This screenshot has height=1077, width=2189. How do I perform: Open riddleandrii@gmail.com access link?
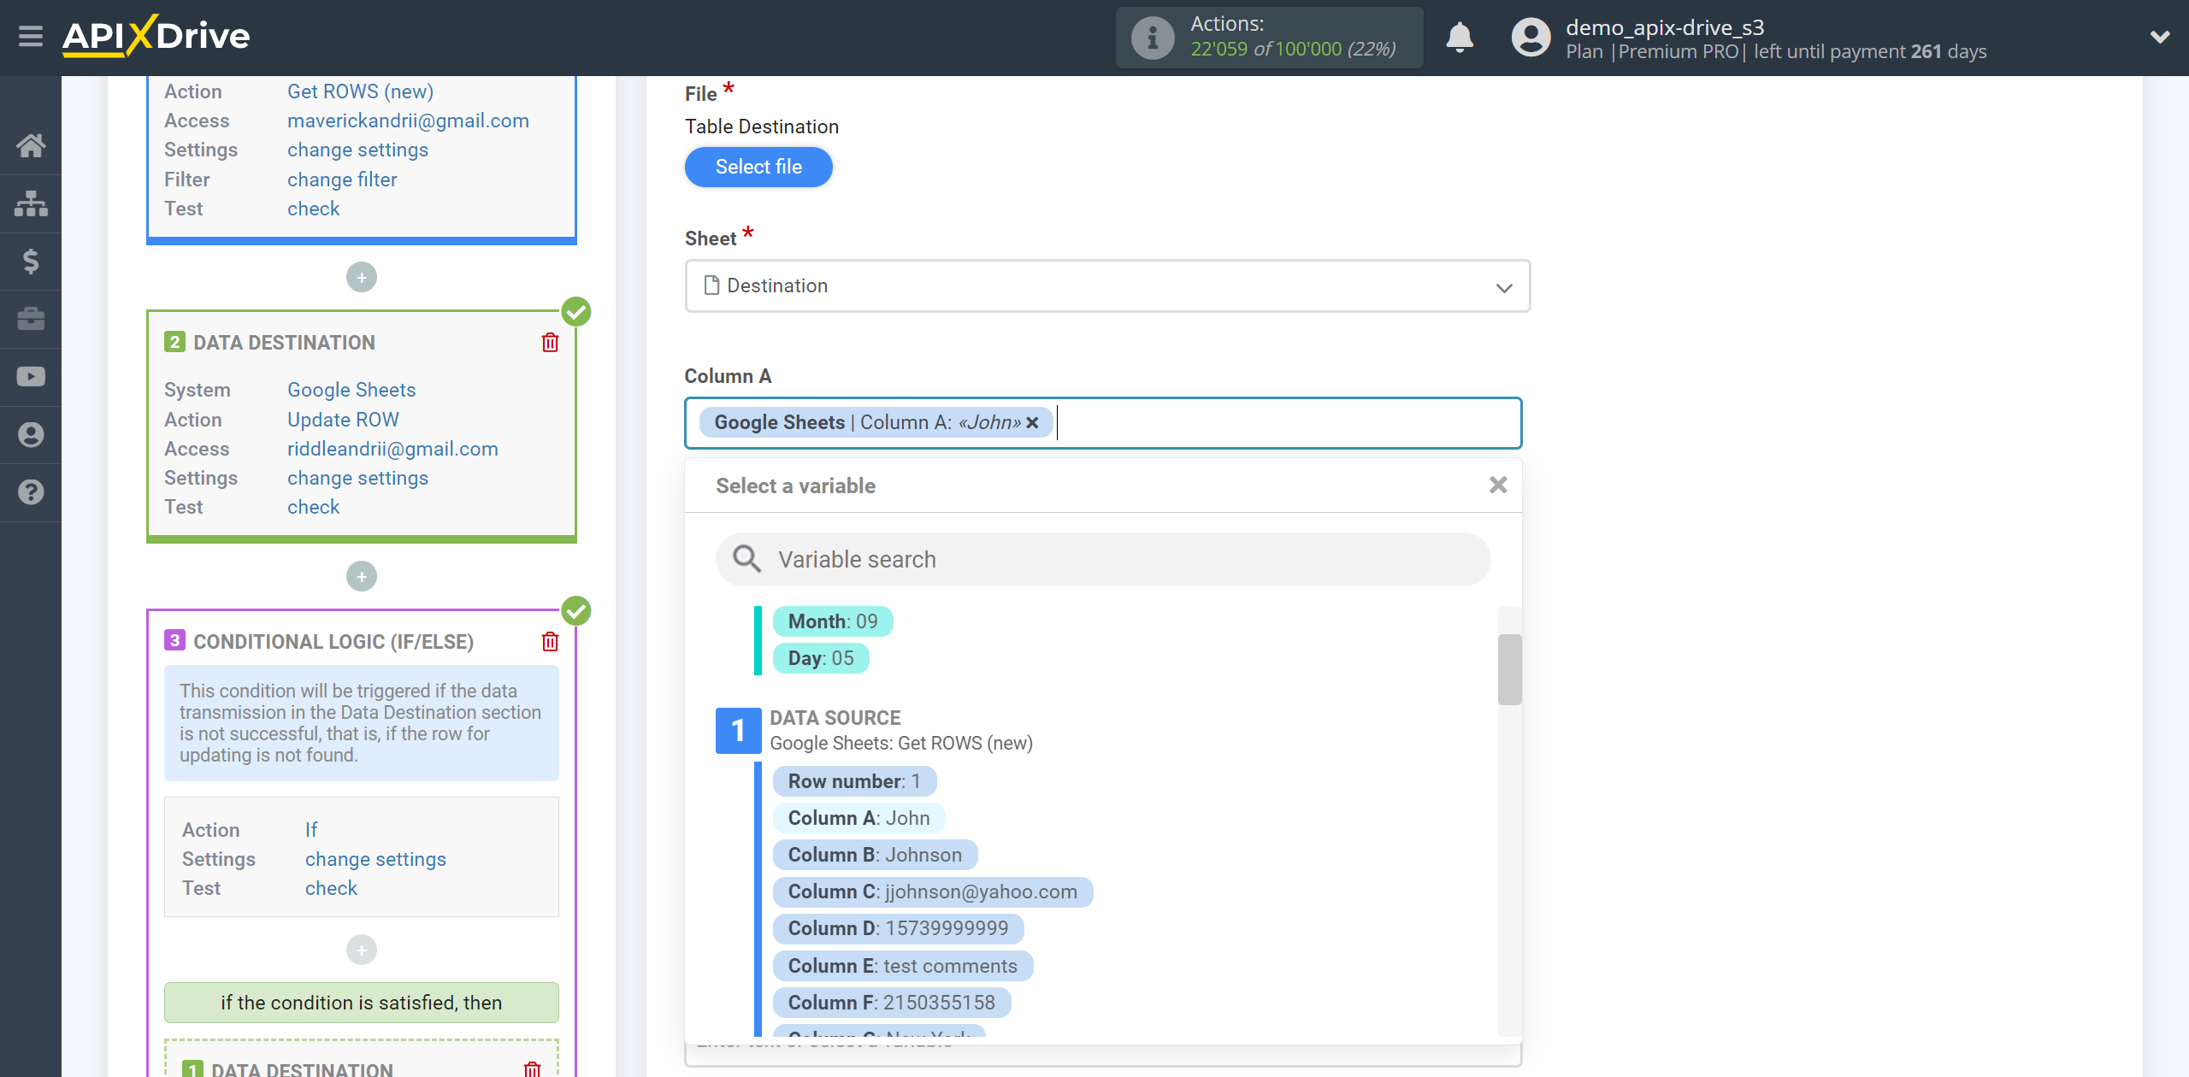coord(392,449)
